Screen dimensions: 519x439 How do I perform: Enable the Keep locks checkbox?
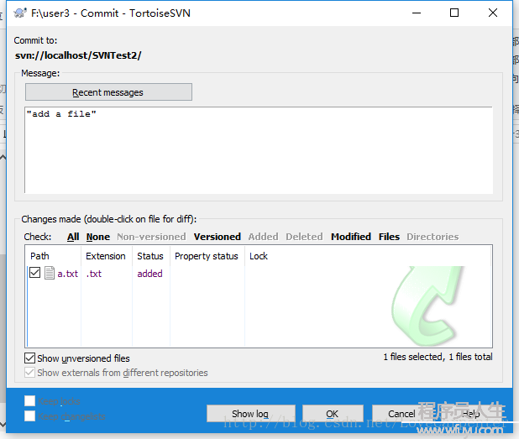29,401
